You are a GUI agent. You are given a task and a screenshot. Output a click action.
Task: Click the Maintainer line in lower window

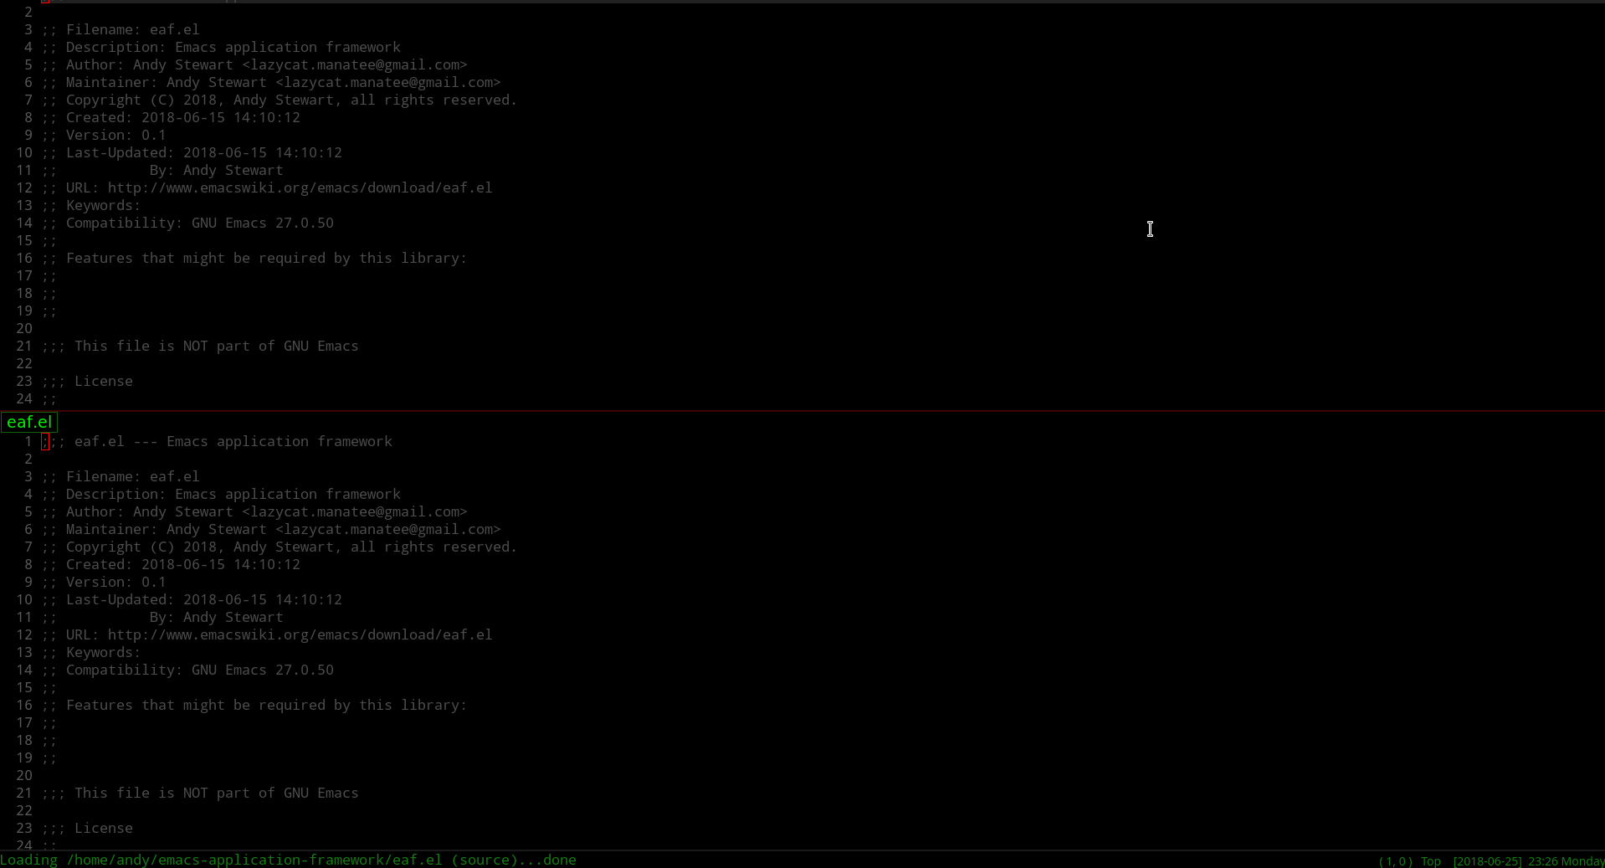point(271,529)
